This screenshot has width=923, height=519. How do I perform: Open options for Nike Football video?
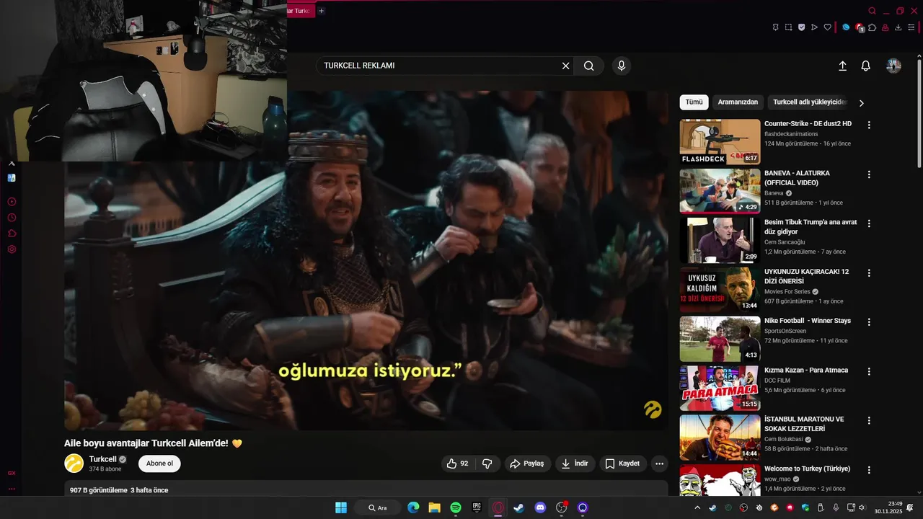(x=869, y=322)
